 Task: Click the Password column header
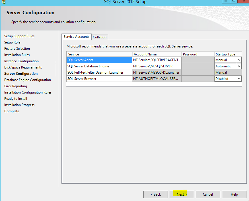pos(198,54)
